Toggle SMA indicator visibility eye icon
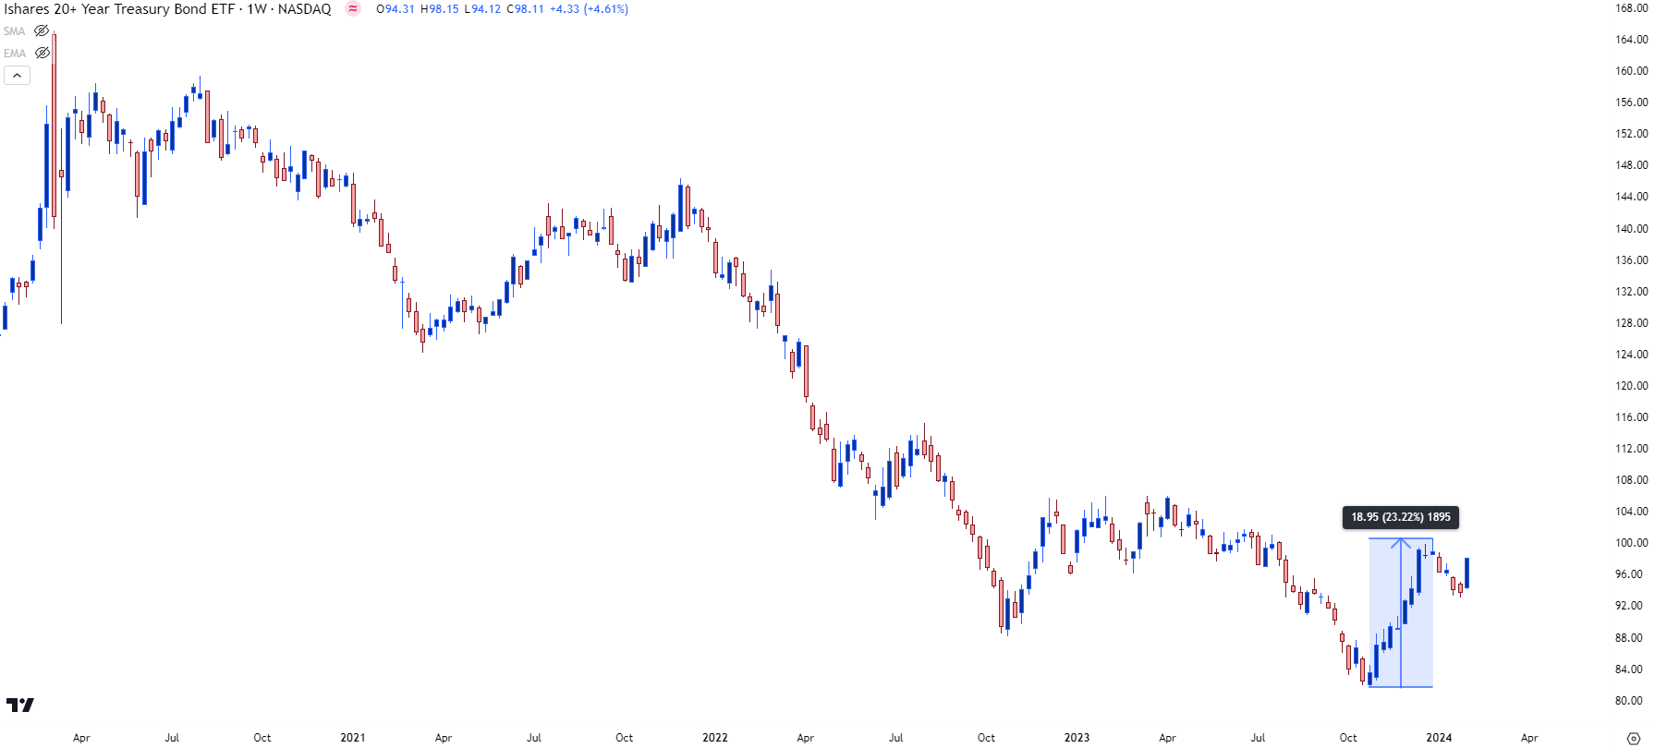This screenshot has width=1655, height=748. pyautogui.click(x=42, y=30)
